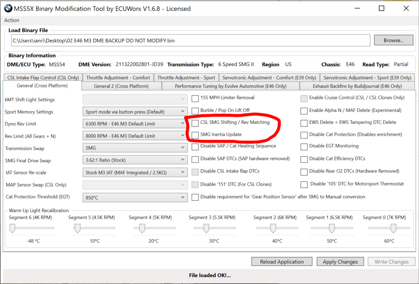Toggle Disable Cat Protection checkbox
The height and width of the screenshot is (284, 419).
coord(304,135)
